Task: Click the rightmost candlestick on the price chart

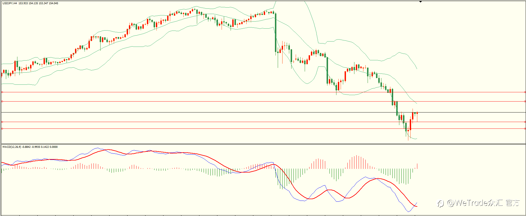Action: click(417, 113)
